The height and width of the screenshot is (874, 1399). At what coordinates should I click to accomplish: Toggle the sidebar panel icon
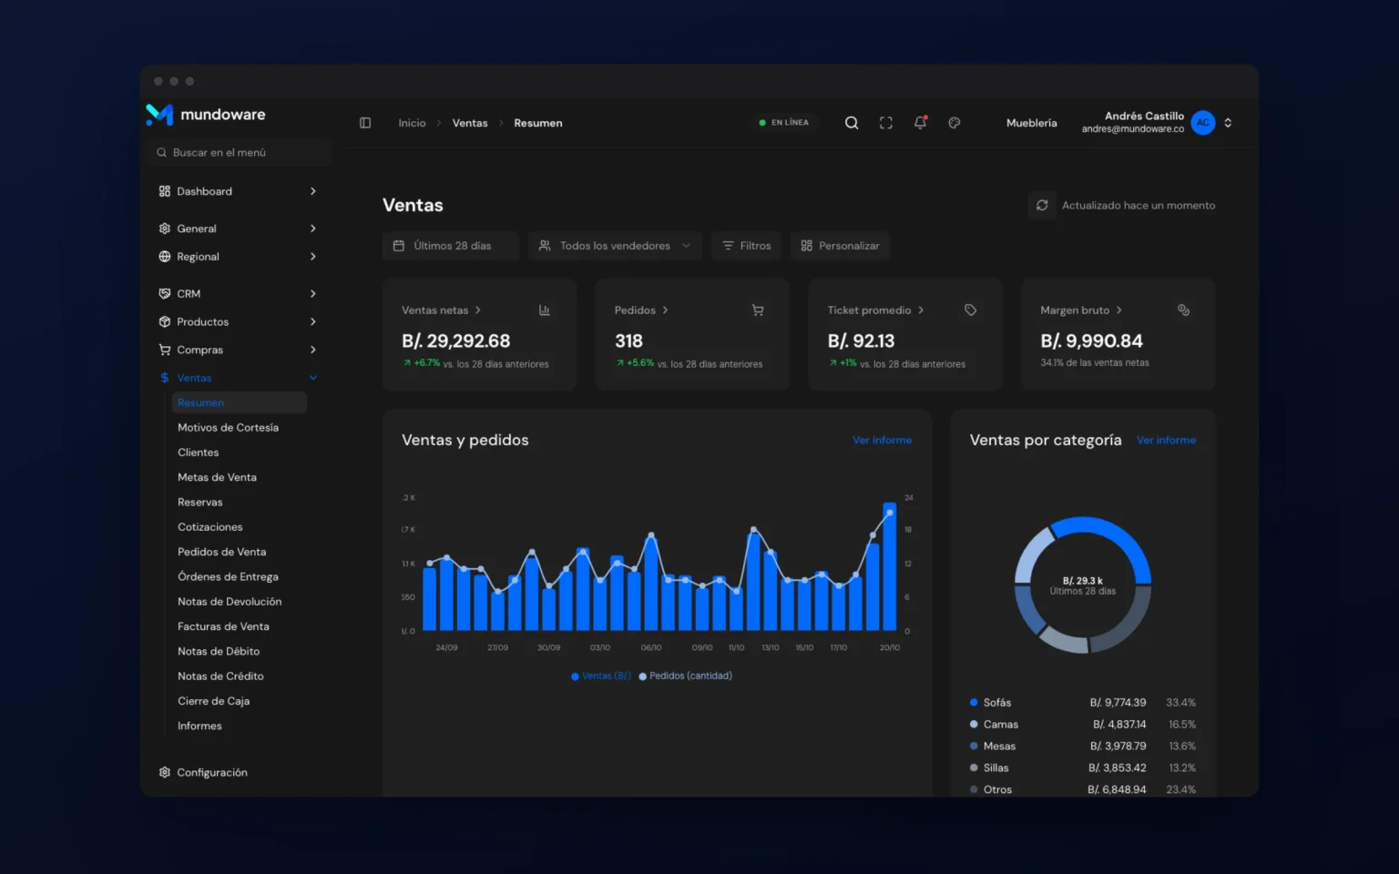[365, 123]
